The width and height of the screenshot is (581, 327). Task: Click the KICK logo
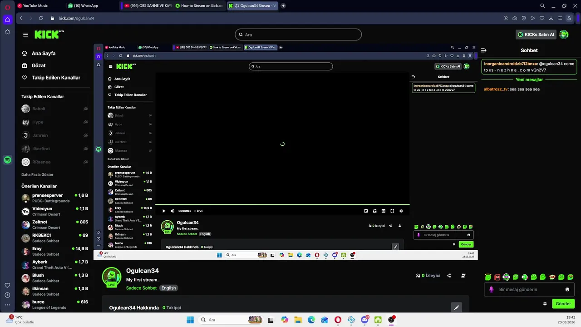pyautogui.click(x=49, y=35)
